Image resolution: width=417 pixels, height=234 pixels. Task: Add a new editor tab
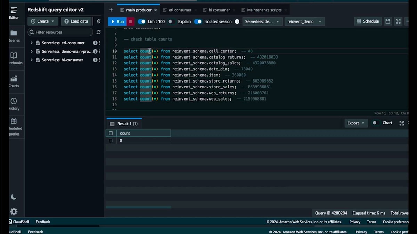coord(111,10)
